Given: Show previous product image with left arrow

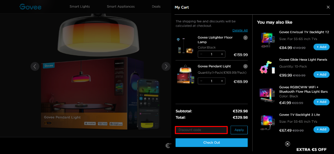Looking at the screenshot, I should coord(35,66).
